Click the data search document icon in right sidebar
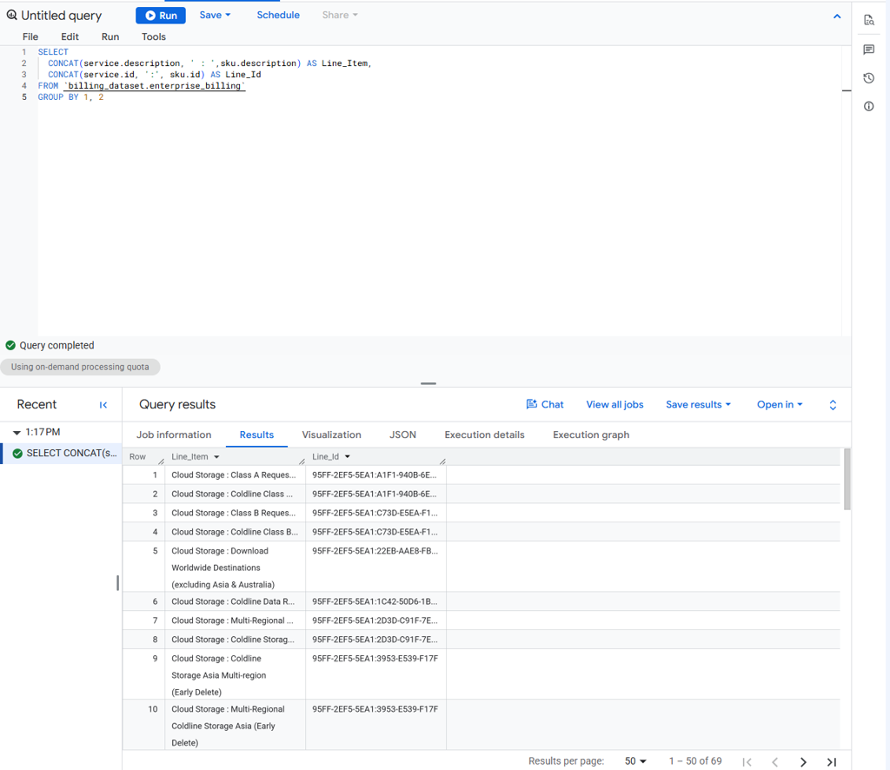This screenshot has width=890, height=770. click(869, 21)
